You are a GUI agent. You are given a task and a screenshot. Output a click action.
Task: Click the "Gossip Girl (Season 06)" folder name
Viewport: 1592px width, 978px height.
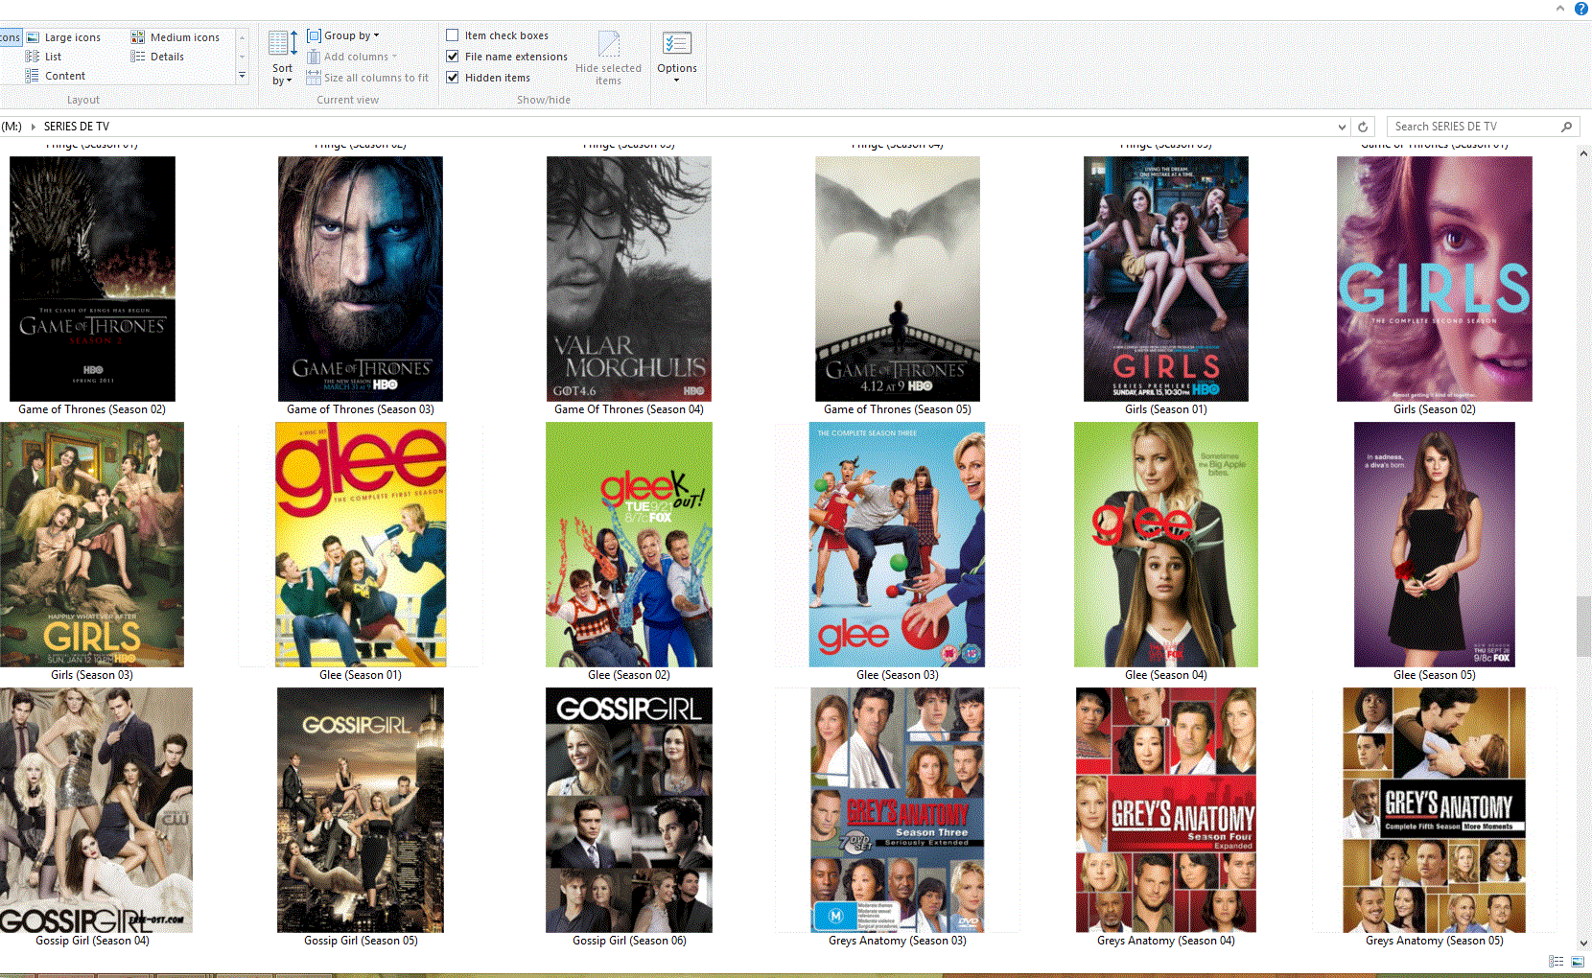click(629, 941)
